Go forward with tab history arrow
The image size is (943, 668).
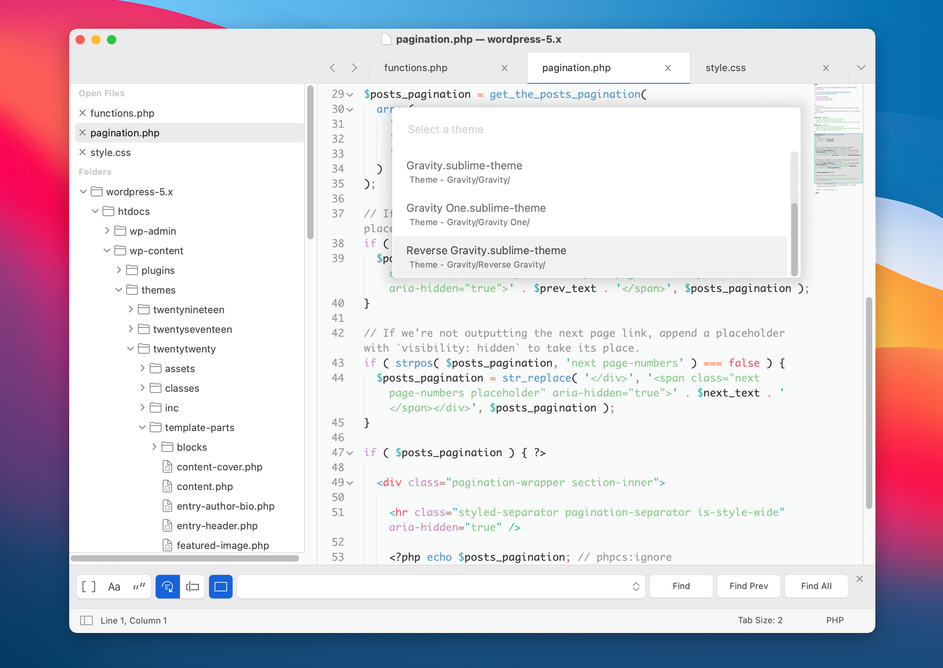[354, 68]
